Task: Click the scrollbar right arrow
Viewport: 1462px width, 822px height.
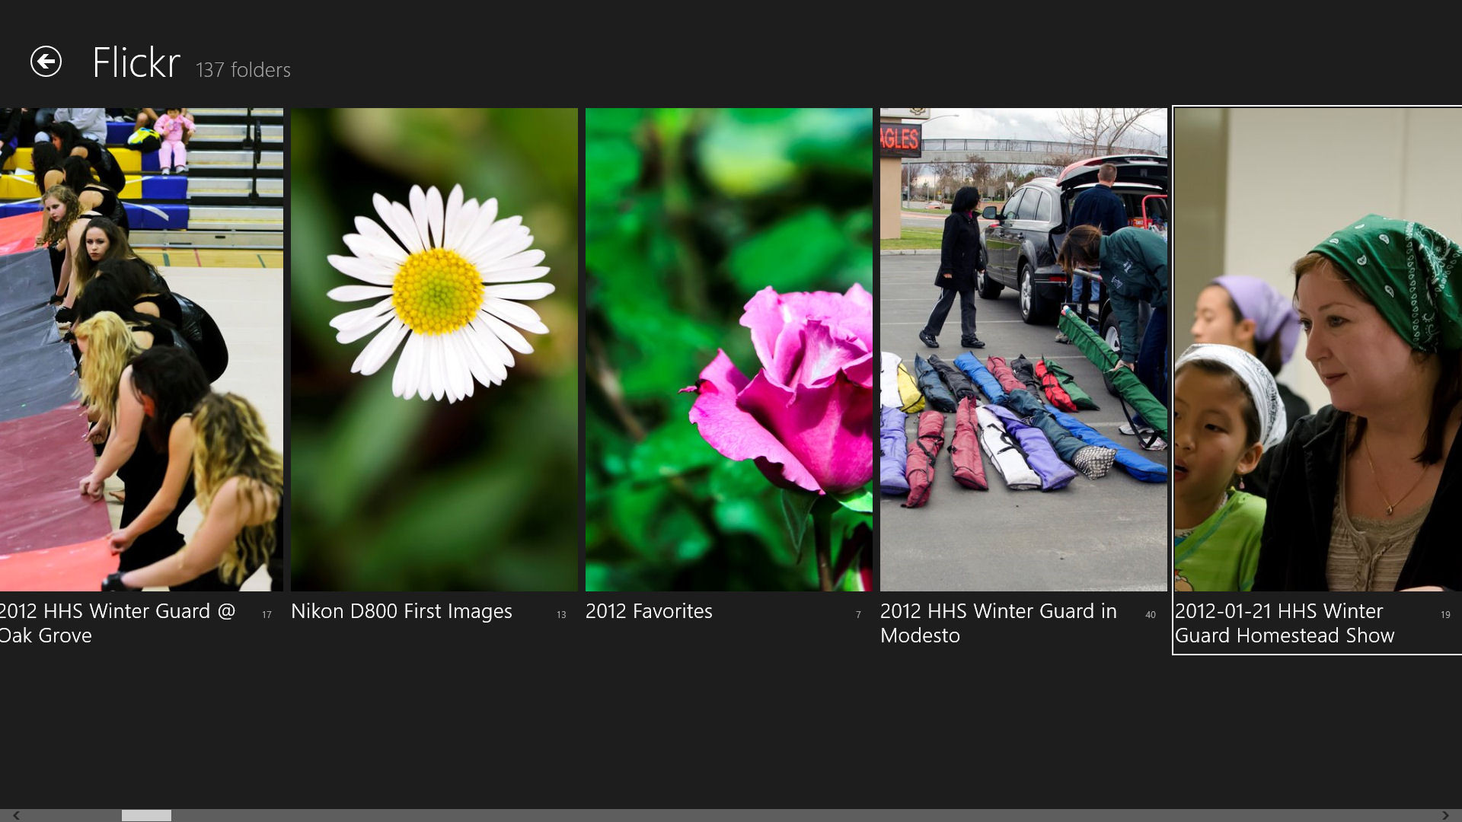Action: pyautogui.click(x=1445, y=815)
